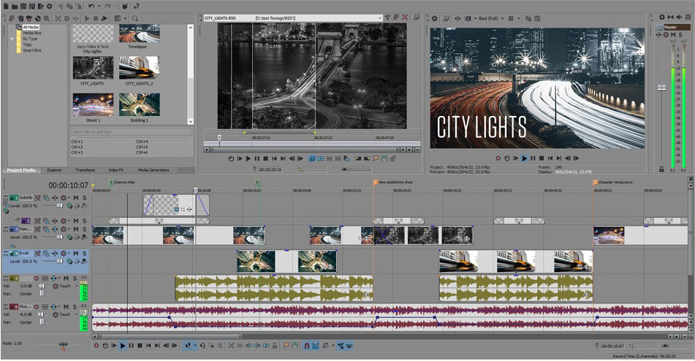Open the trimmer media file dropdown
The height and width of the screenshot is (361, 695).
coord(380,18)
